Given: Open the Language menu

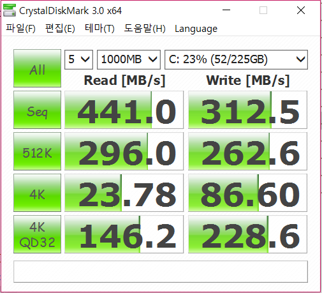Looking at the screenshot, I should click(x=196, y=29).
